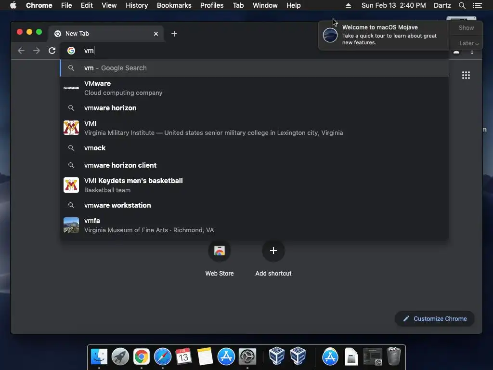493x370 pixels.
Task: Click the Web Store label
Action: [220, 274]
